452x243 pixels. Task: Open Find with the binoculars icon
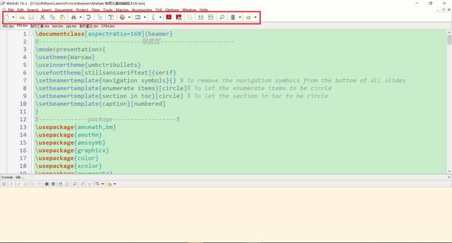[74, 17]
